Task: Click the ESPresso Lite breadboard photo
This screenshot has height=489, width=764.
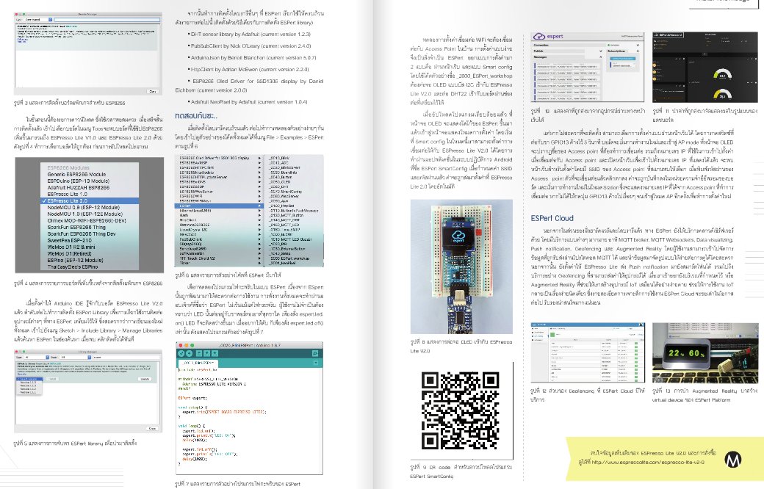Action: click(x=461, y=267)
